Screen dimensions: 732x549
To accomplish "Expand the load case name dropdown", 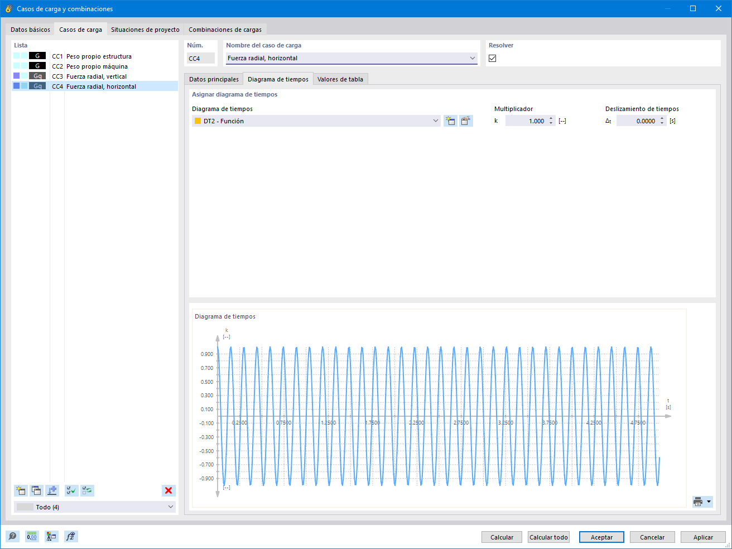I will click(473, 58).
